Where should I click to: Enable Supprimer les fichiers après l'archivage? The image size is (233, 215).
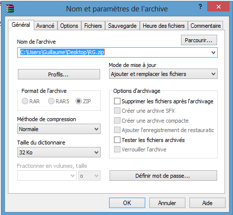(117, 101)
